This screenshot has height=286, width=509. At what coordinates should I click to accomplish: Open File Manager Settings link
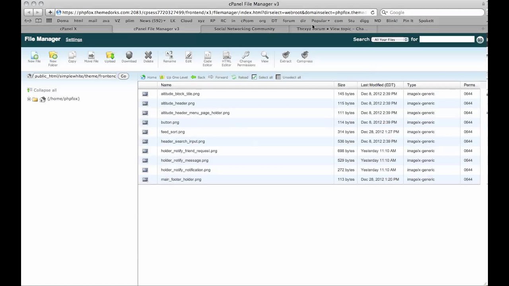[74, 39]
